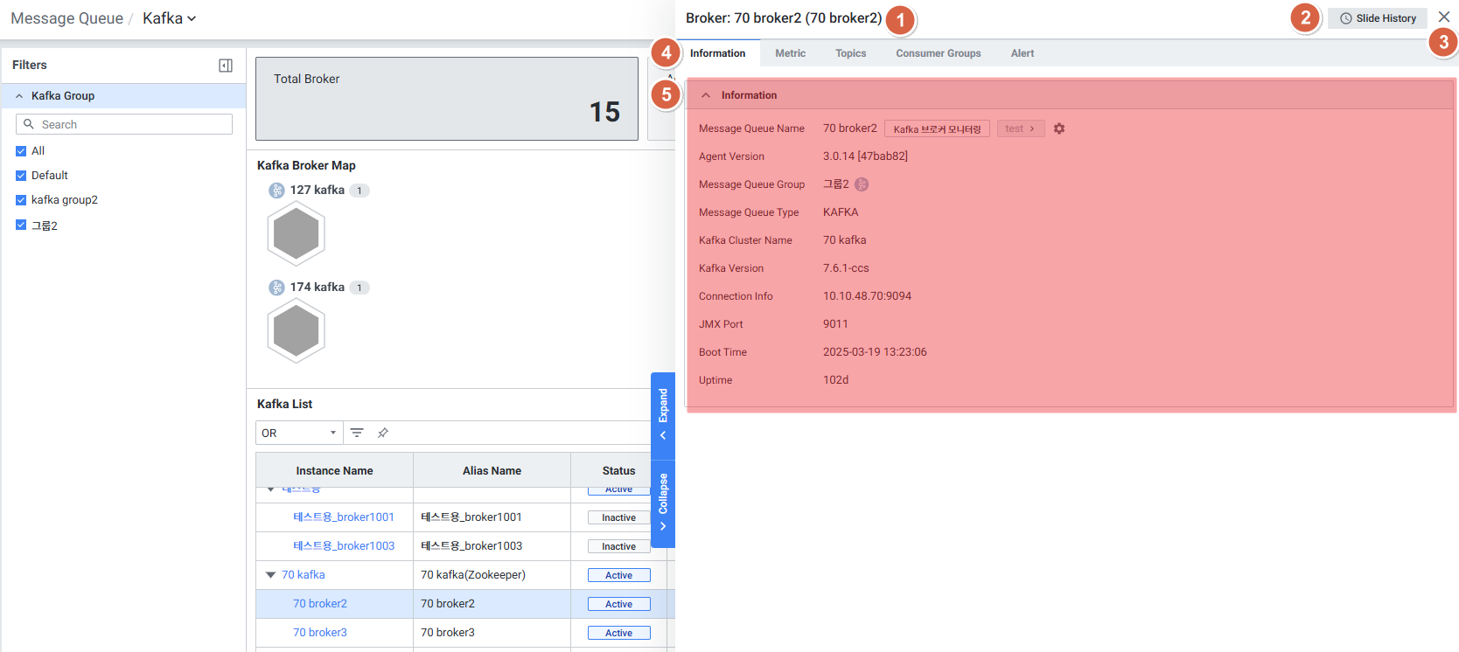
Task: Close the broker detail panel
Action: 1443,17
